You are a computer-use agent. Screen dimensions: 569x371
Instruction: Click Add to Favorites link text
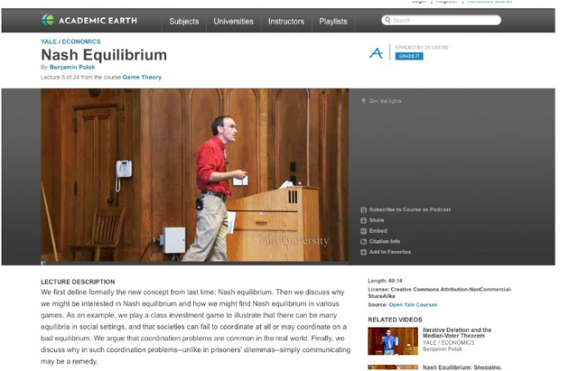390,252
